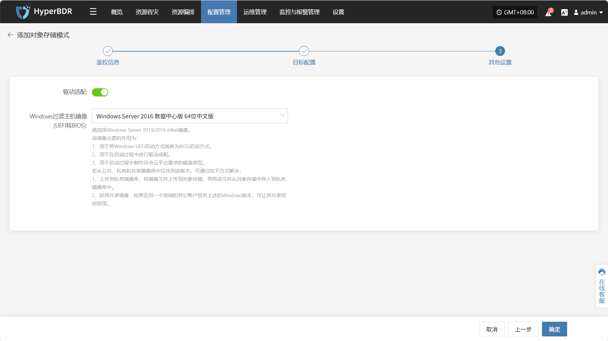Click the 在线客服 side tab text
This screenshot has height=341, width=608.
tap(602, 291)
